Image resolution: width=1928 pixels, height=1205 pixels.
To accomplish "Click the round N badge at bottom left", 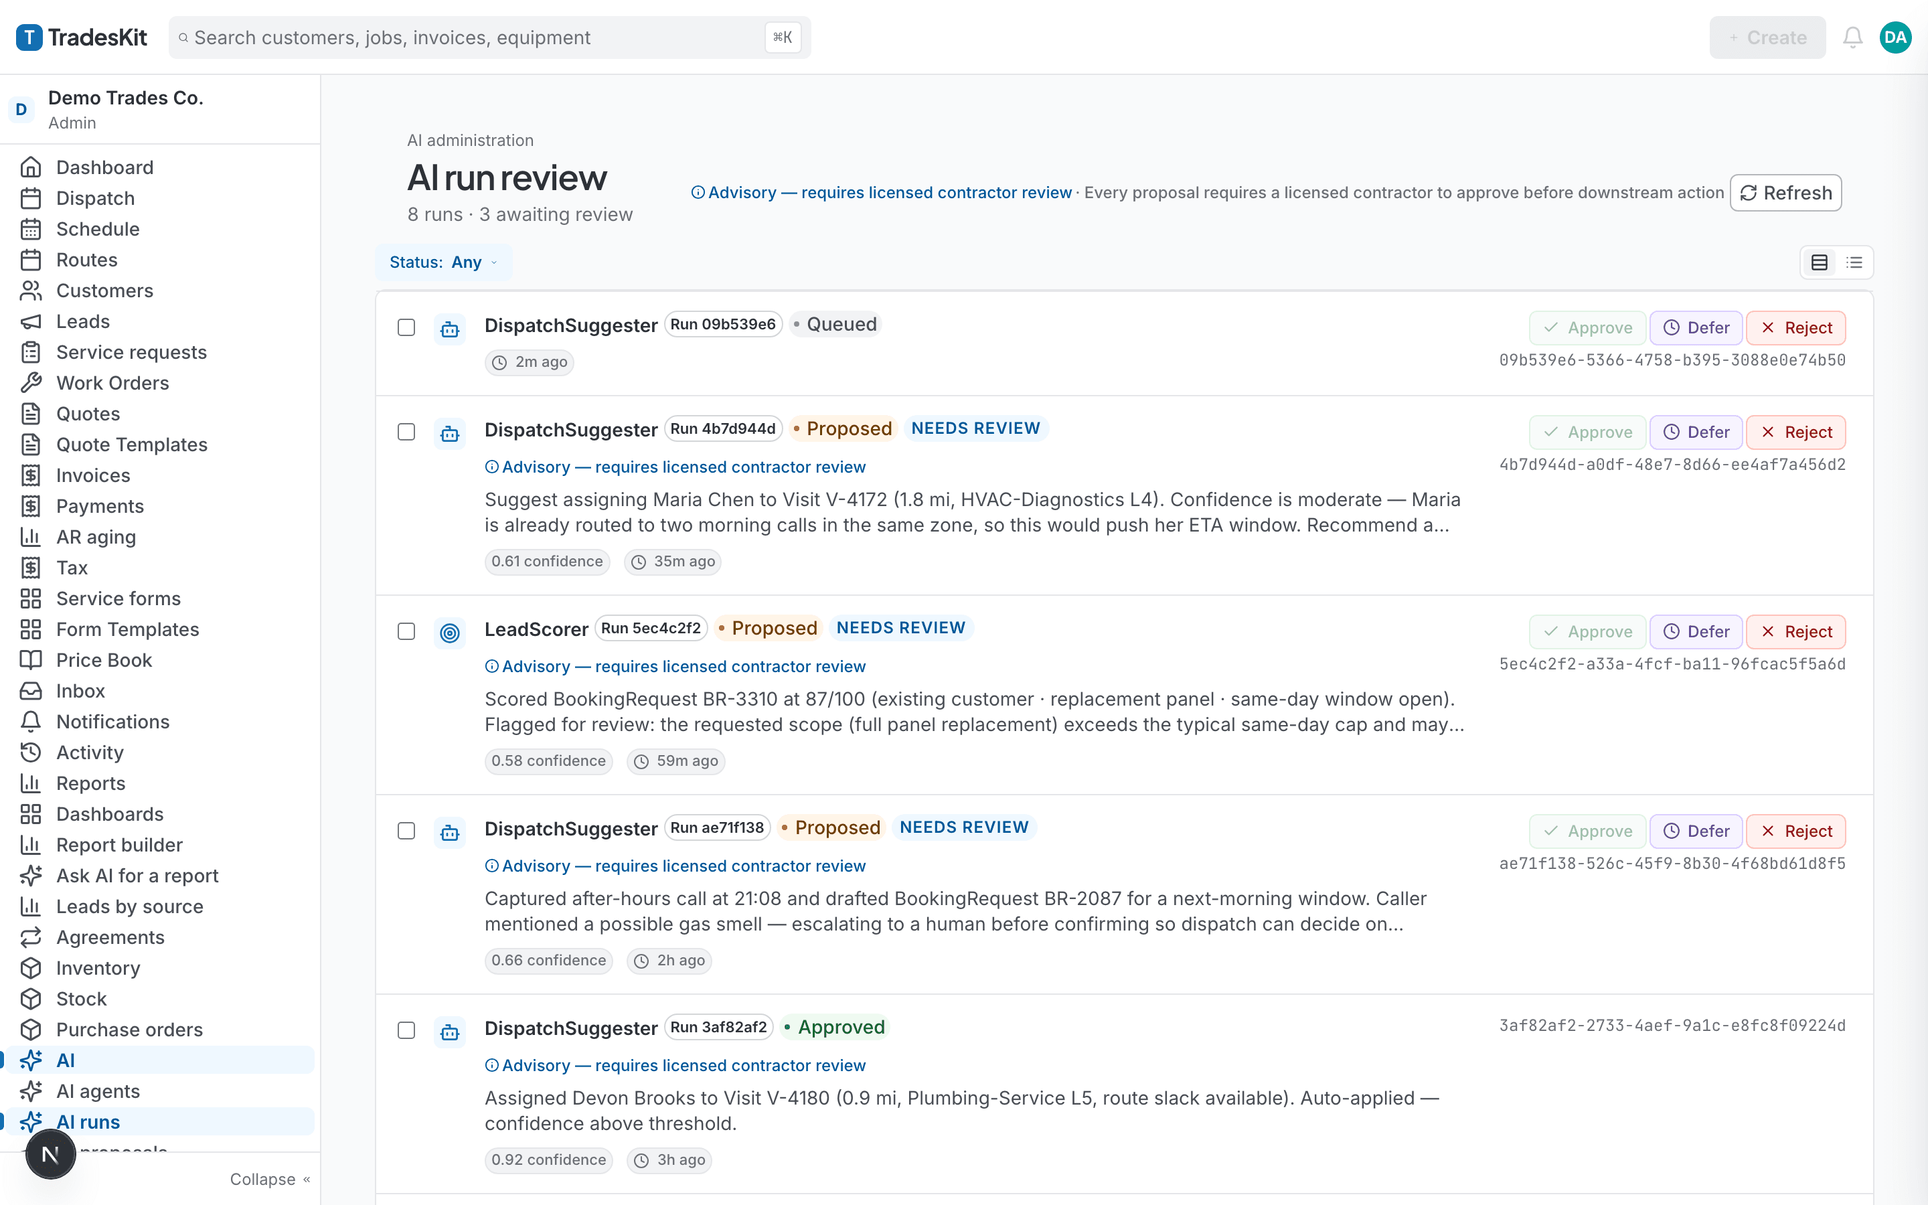I will tap(50, 1154).
